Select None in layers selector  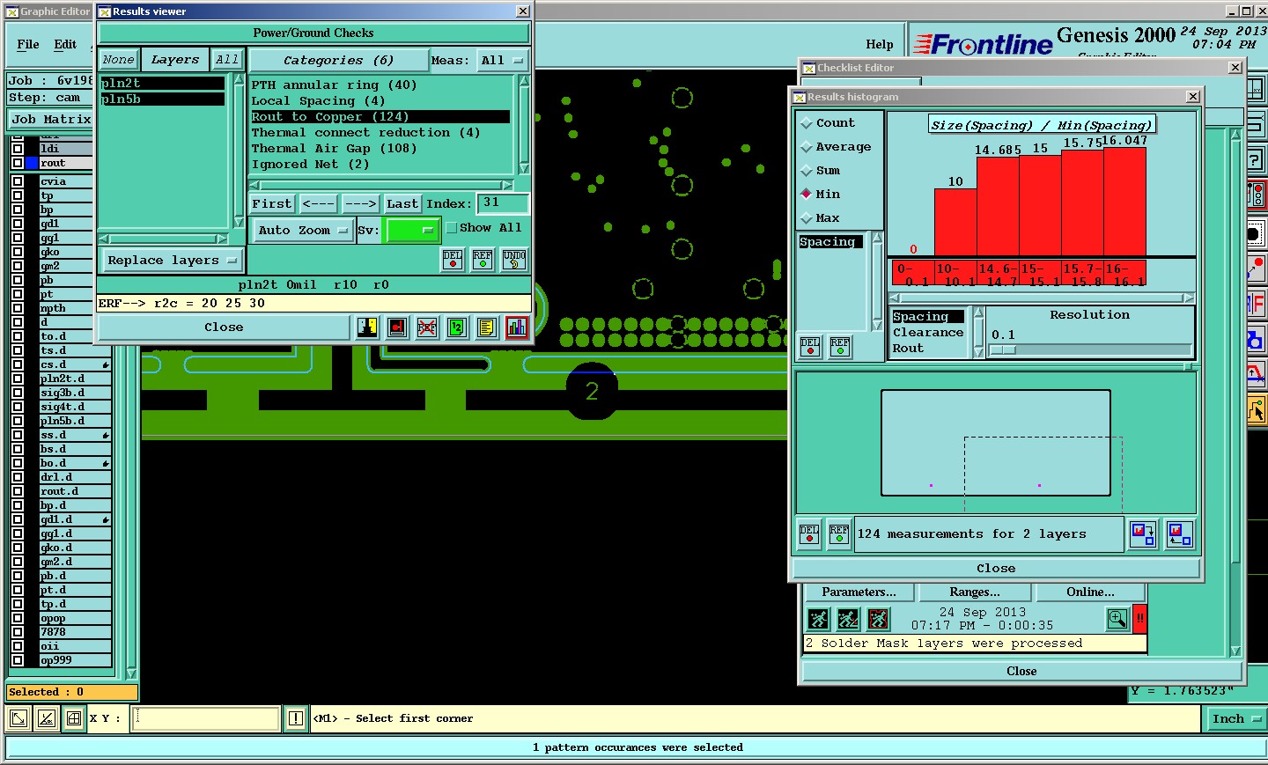(x=119, y=60)
